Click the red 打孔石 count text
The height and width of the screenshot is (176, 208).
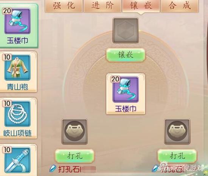point(77,169)
